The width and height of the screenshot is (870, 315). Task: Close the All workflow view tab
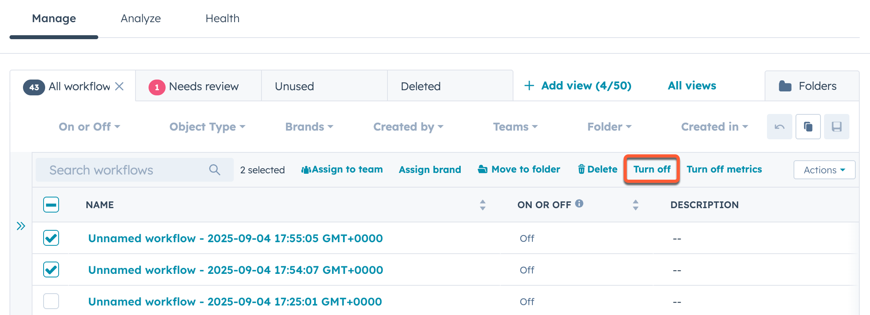click(119, 86)
